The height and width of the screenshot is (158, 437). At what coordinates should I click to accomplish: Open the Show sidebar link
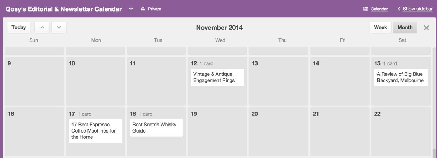(x=417, y=9)
